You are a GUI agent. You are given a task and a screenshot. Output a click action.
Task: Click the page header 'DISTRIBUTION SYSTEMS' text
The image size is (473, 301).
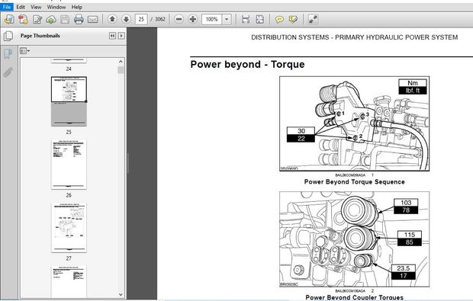pos(290,37)
